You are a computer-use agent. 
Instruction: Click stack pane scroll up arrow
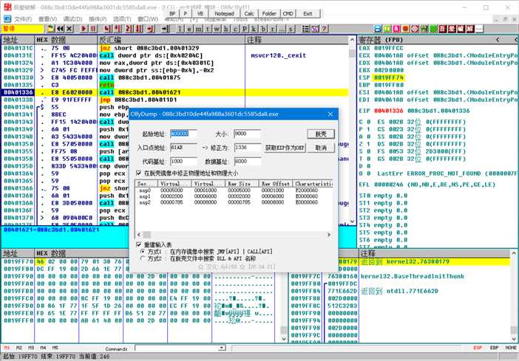513,253
